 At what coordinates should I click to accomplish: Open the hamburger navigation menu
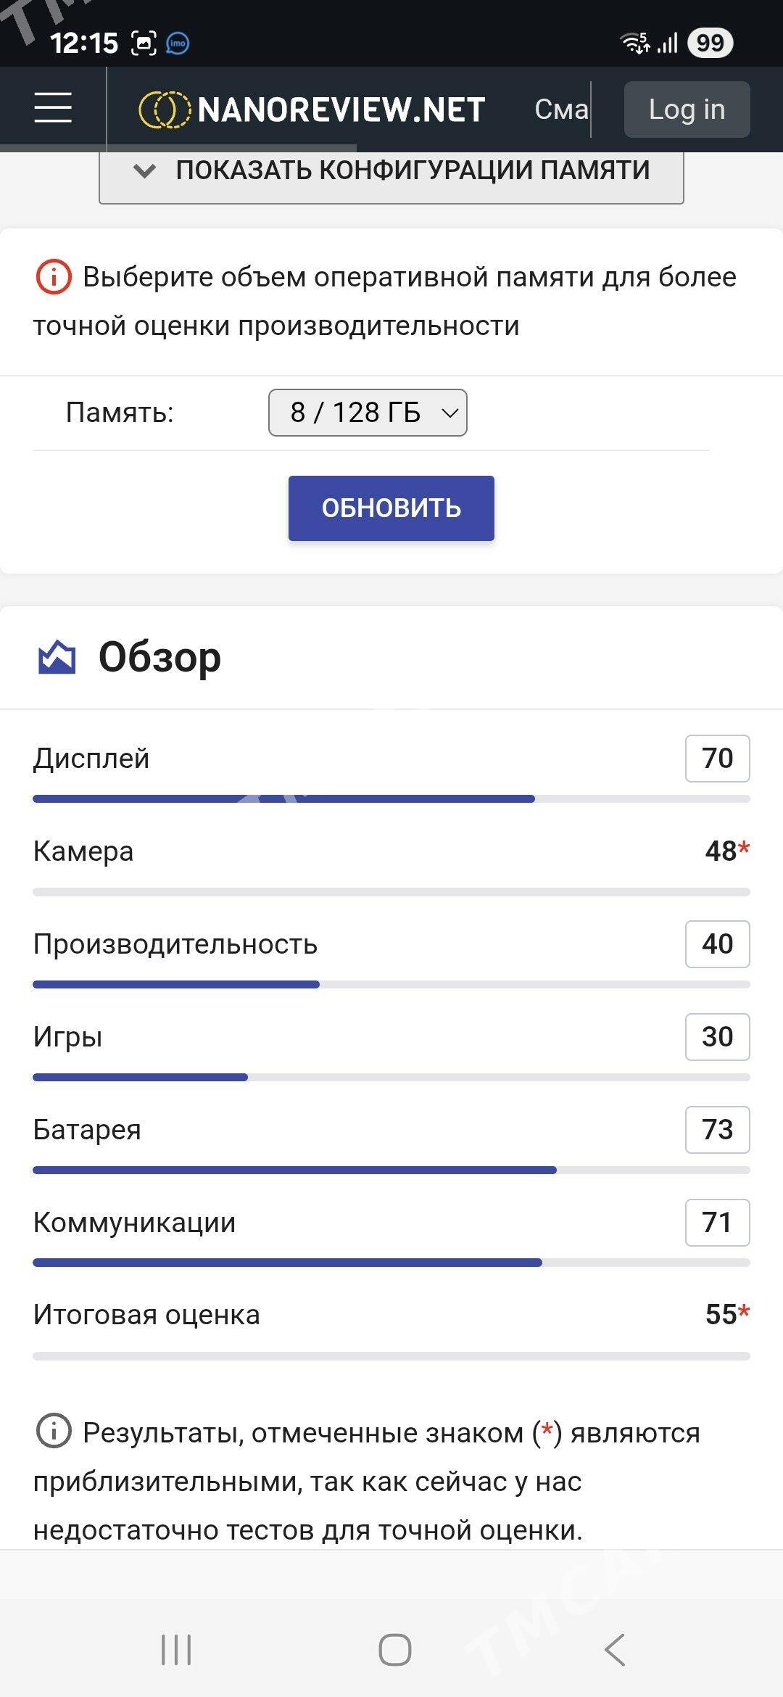coord(53,109)
